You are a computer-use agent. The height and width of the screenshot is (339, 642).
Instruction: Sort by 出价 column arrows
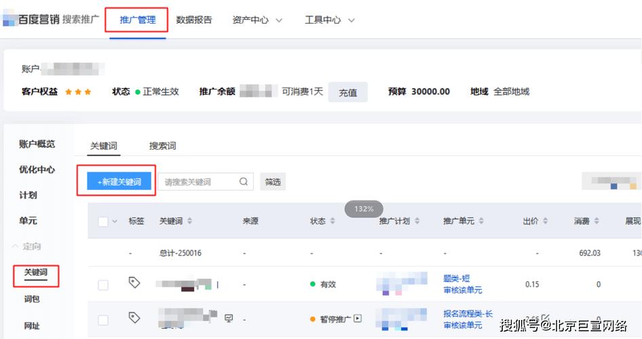pyautogui.click(x=546, y=221)
